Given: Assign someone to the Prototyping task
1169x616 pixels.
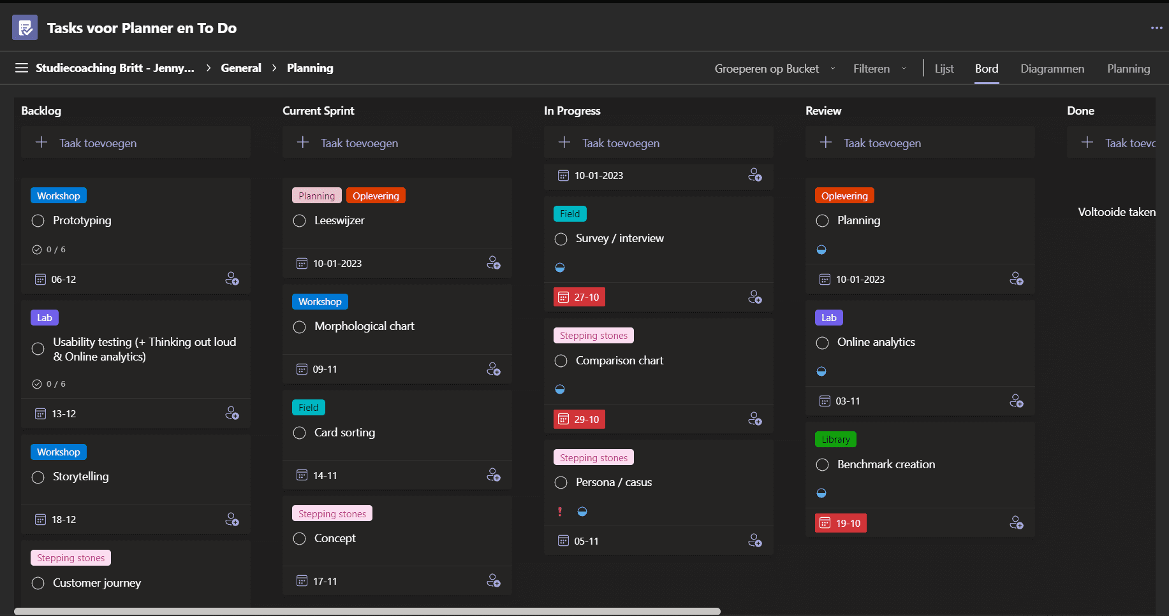Looking at the screenshot, I should click(x=232, y=278).
